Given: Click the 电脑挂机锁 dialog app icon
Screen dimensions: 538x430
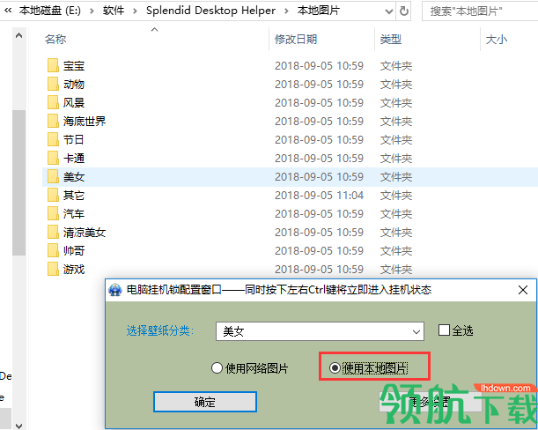Looking at the screenshot, I should [115, 290].
